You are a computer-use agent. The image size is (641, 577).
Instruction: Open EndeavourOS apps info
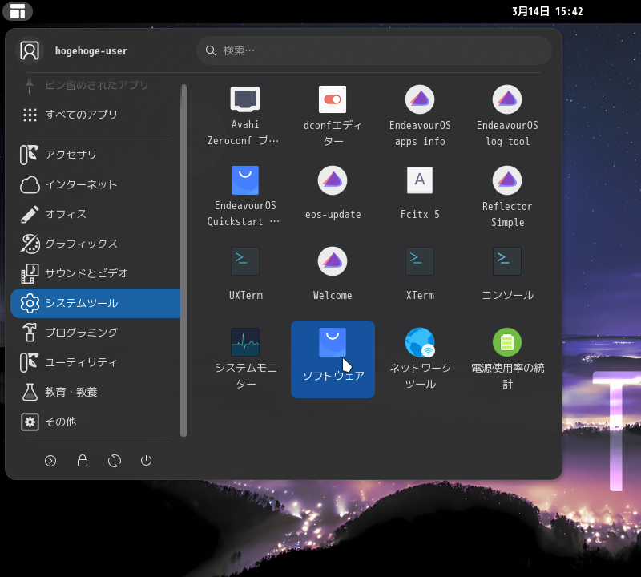click(419, 116)
